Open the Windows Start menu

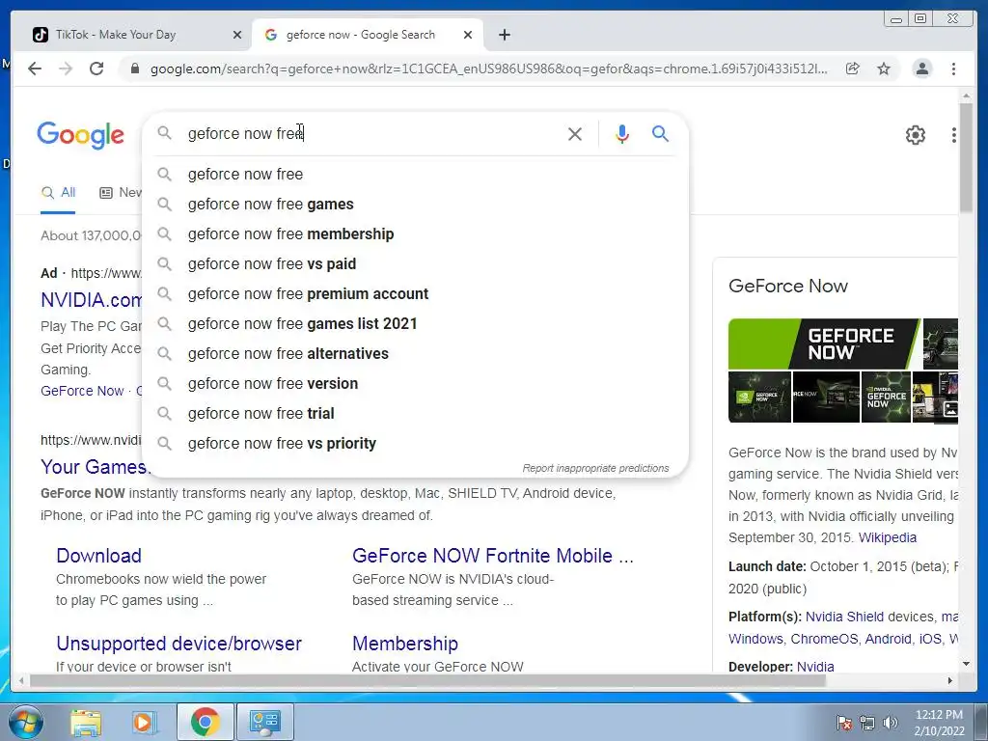click(x=24, y=722)
